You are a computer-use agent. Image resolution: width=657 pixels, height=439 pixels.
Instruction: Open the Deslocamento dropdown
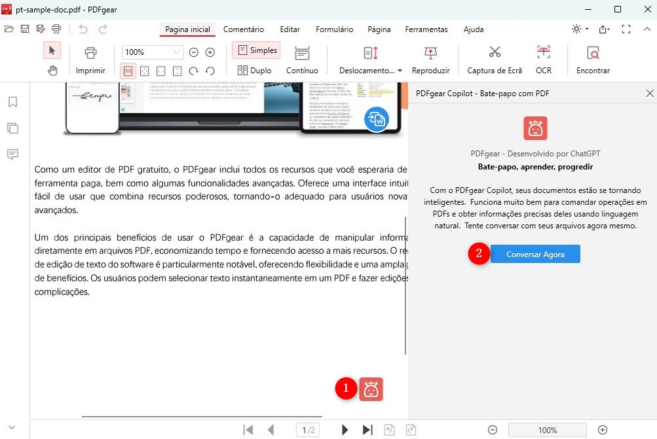click(x=369, y=70)
